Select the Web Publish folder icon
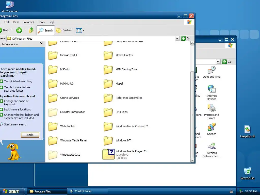The height and width of the screenshot is (195, 260). tap(53, 126)
